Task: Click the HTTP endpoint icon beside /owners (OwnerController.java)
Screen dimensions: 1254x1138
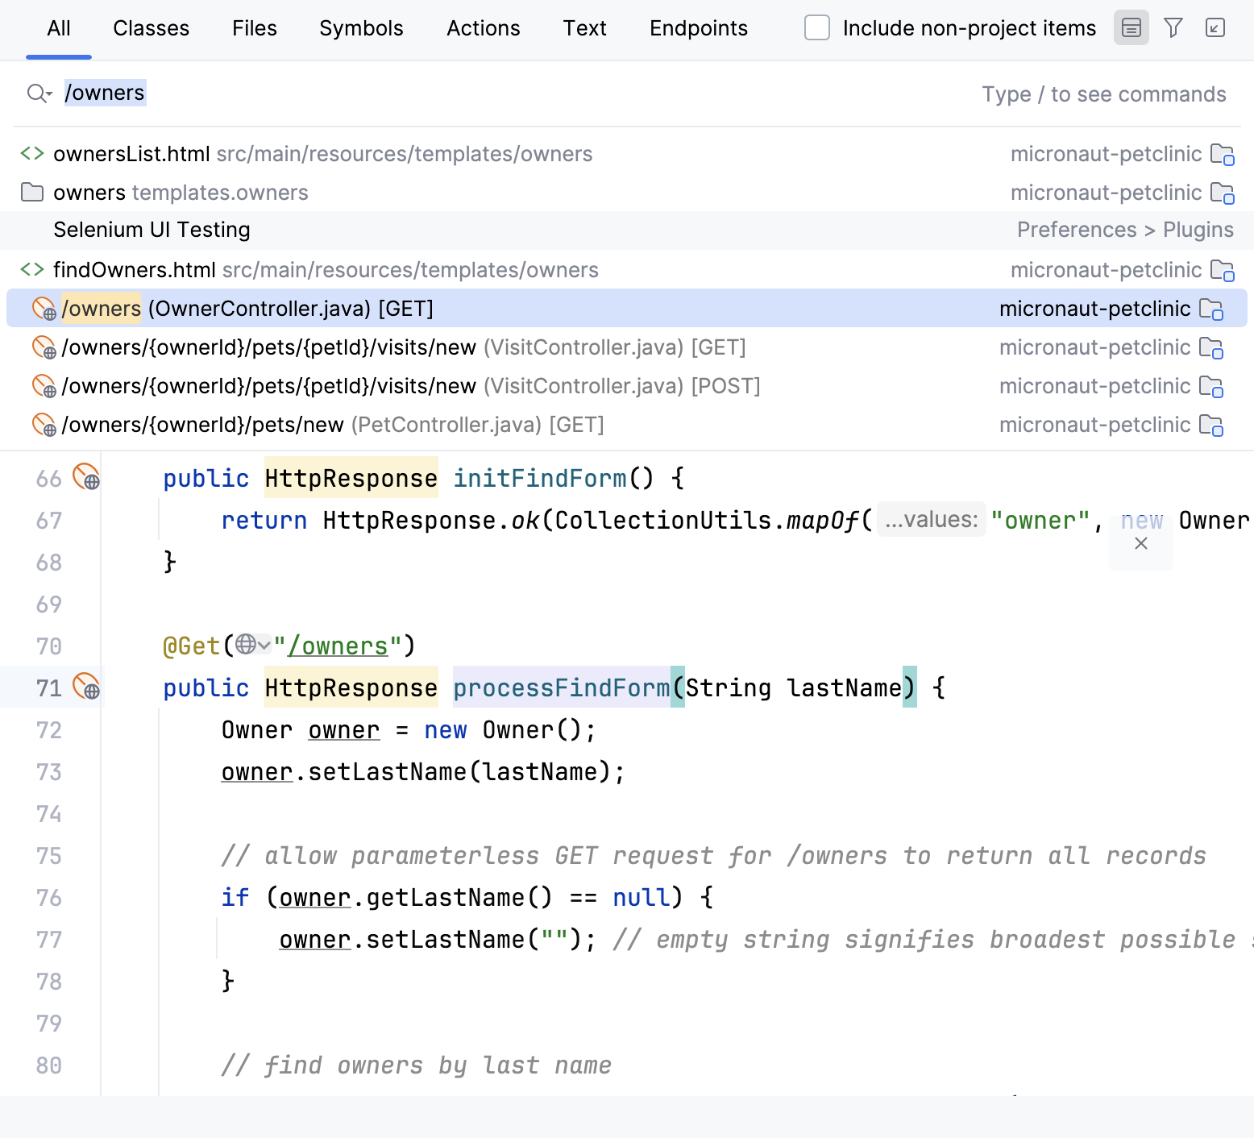Action: pyautogui.click(x=44, y=309)
